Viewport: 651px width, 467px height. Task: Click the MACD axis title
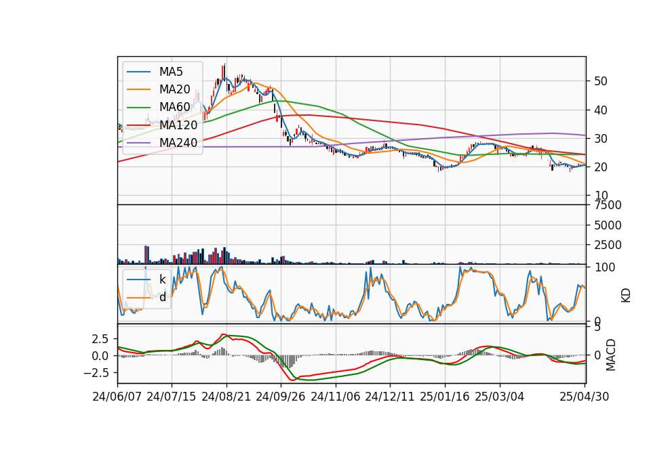pyautogui.click(x=611, y=355)
